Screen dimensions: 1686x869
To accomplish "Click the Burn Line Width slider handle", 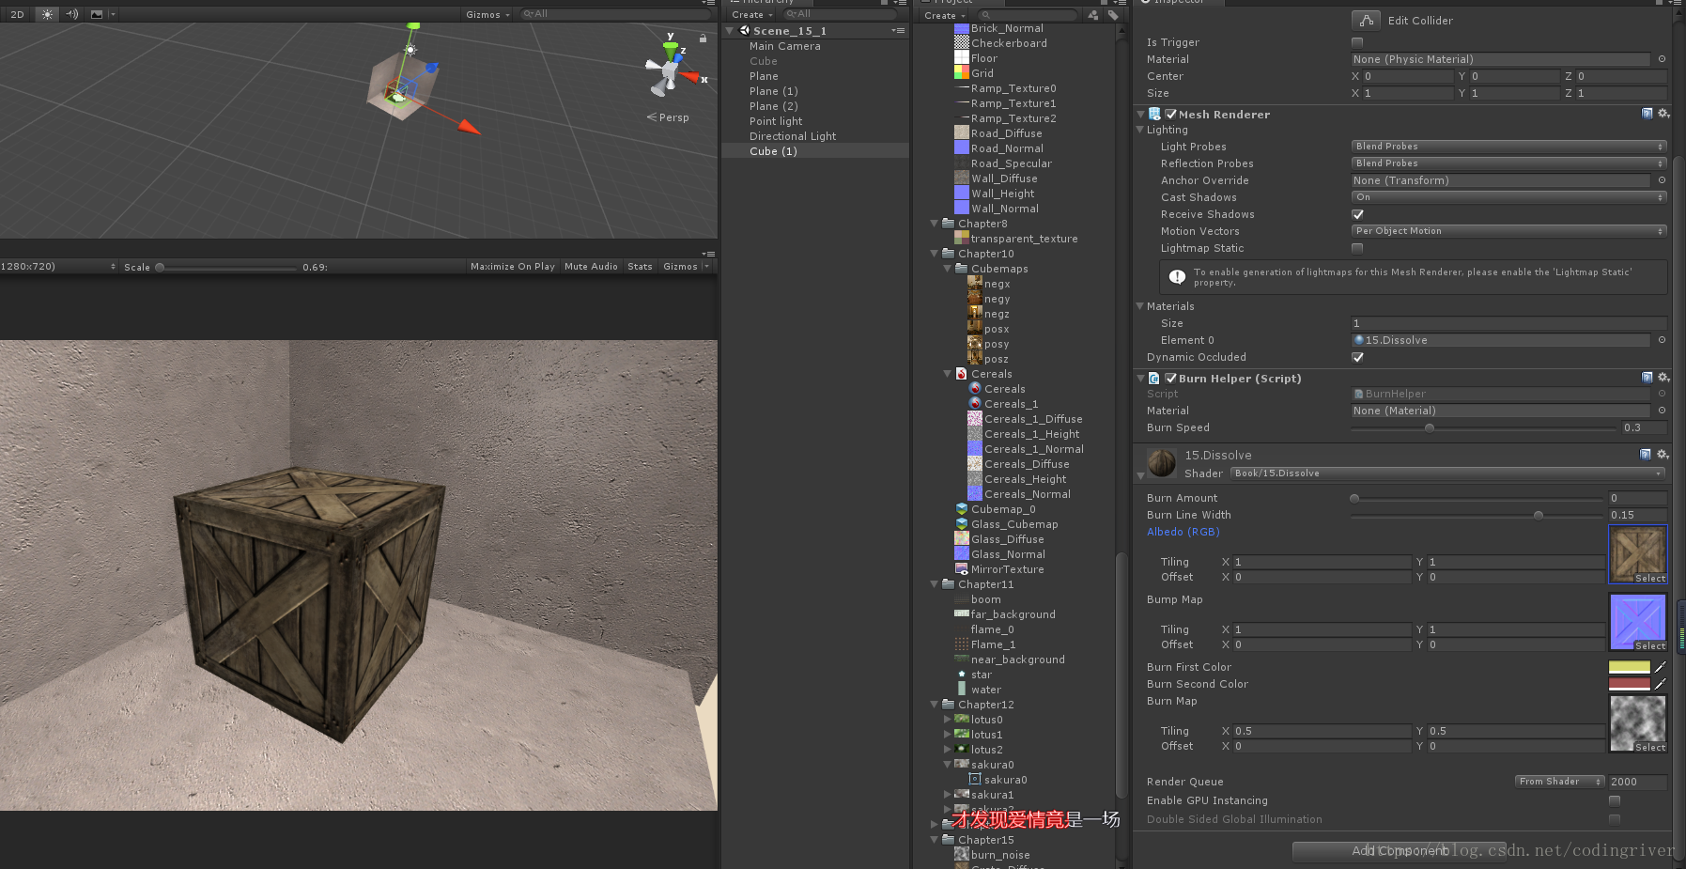I will (1538, 515).
